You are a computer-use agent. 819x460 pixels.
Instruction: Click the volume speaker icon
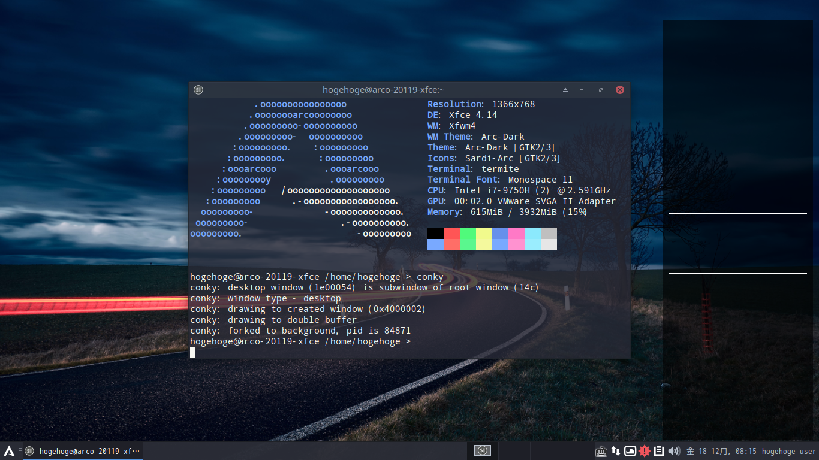click(x=674, y=451)
